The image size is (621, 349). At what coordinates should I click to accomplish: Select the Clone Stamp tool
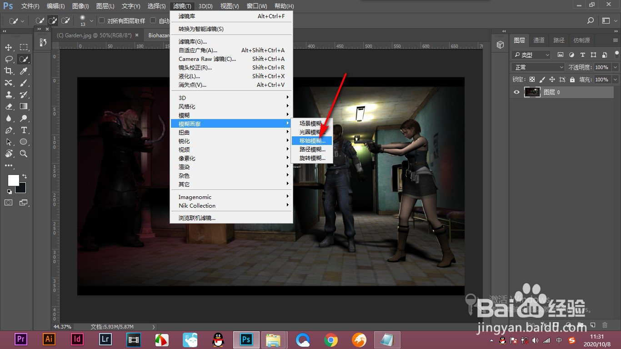9,95
